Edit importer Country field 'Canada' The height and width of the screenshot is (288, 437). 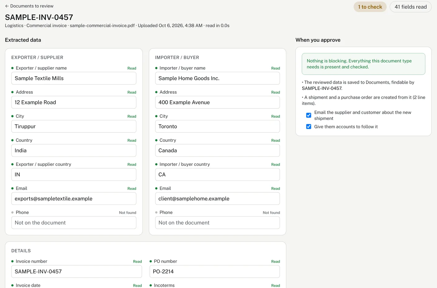(217, 151)
